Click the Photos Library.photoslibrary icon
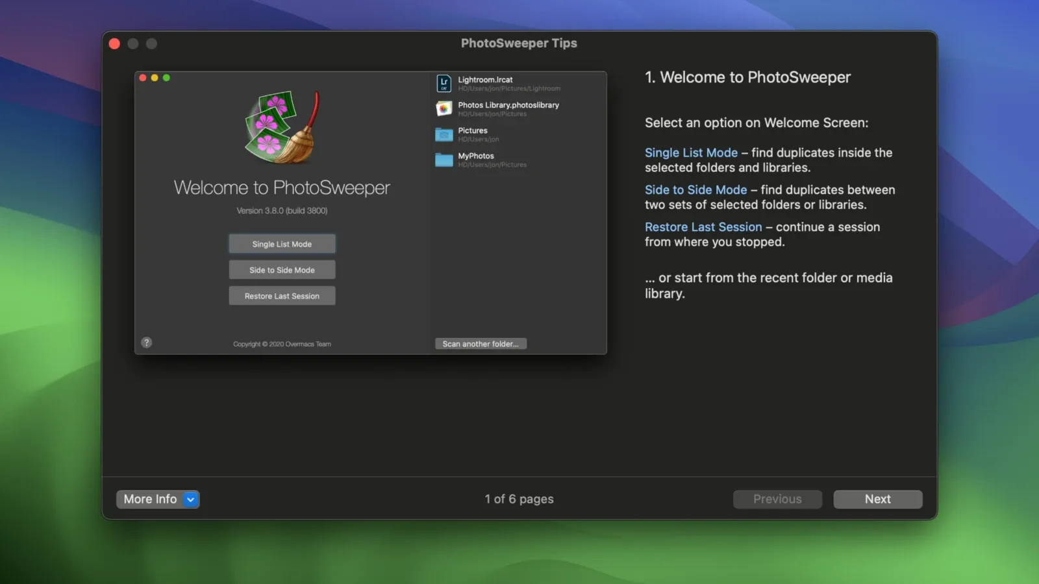1039x584 pixels. point(444,108)
